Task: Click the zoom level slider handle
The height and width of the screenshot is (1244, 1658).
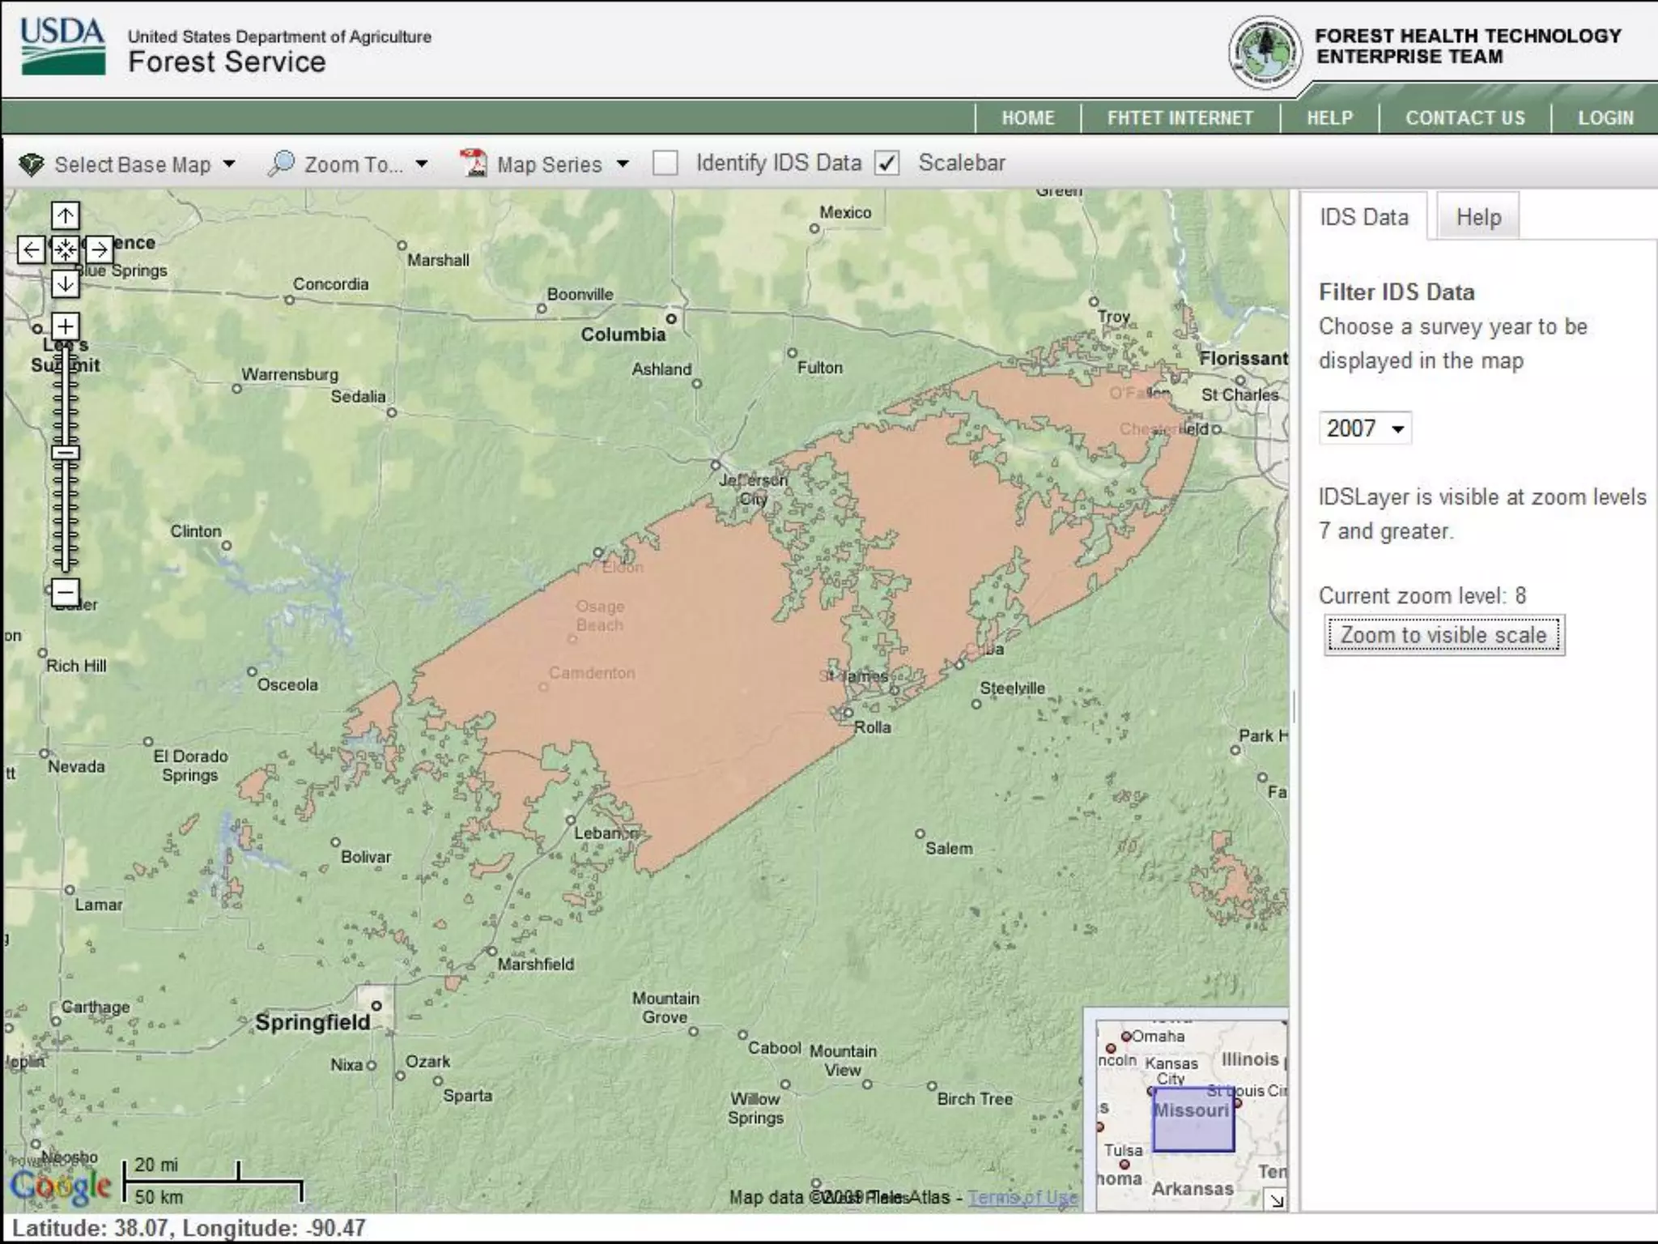Action: tap(65, 452)
